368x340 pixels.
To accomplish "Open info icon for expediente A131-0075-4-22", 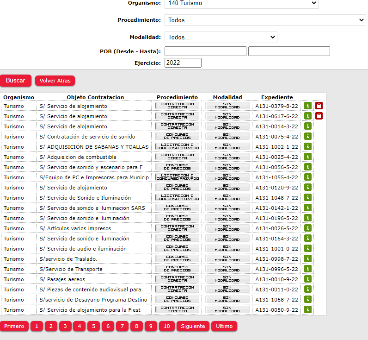I will [308, 136].
